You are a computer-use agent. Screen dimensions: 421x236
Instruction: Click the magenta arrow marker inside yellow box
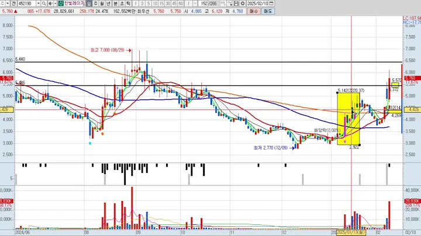[345, 141]
